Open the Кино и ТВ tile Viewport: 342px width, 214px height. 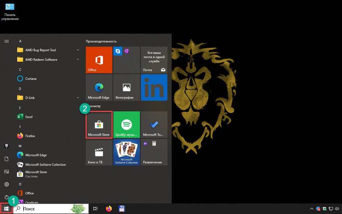pos(99,152)
